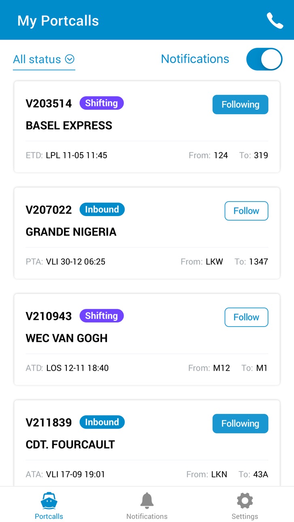Click the Inbound badge on V207022
The image size is (294, 522).
(x=102, y=210)
